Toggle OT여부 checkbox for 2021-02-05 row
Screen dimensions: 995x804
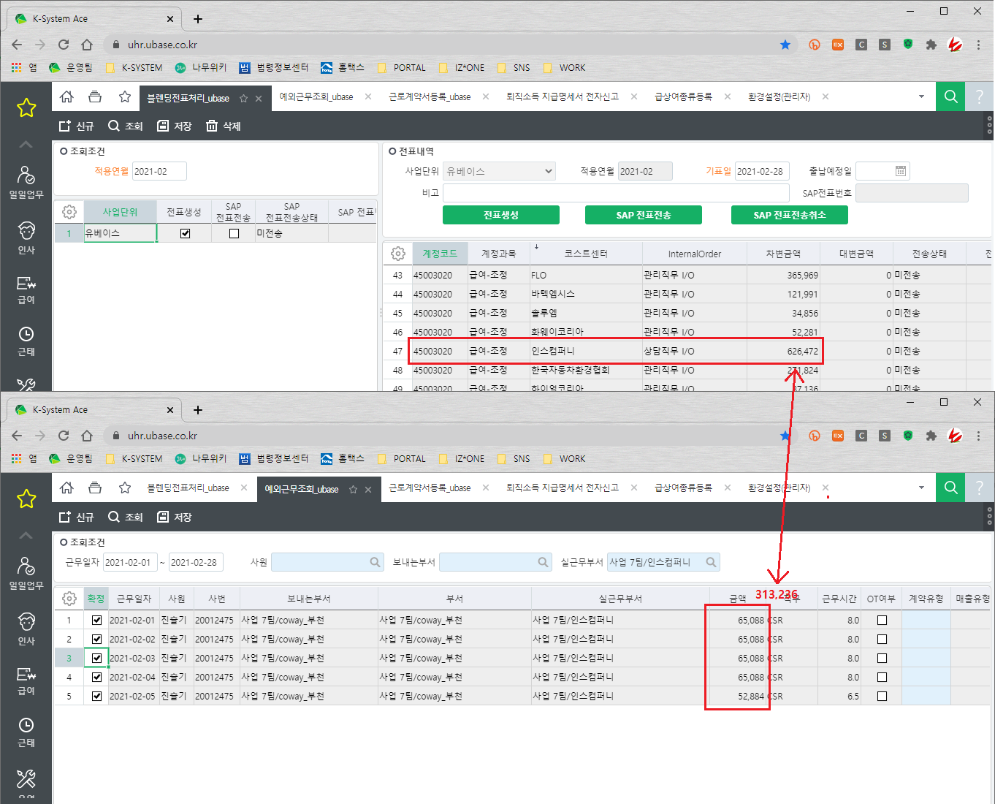click(882, 696)
